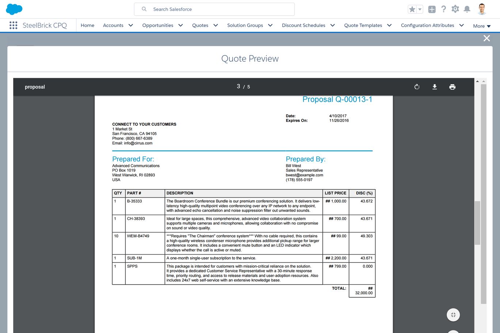Open the Help question mark icon
Image resolution: width=500 pixels, height=333 pixels.
(443, 9)
